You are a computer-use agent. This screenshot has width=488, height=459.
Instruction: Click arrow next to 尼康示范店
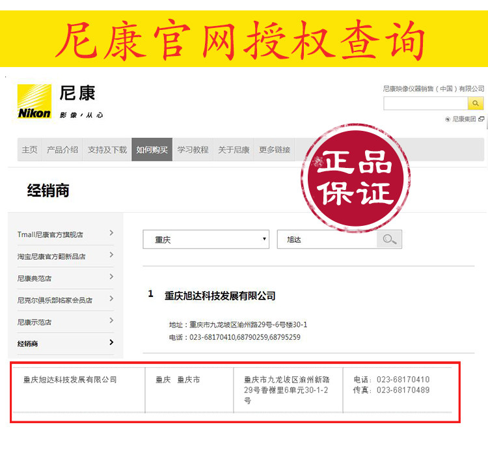[111, 320]
